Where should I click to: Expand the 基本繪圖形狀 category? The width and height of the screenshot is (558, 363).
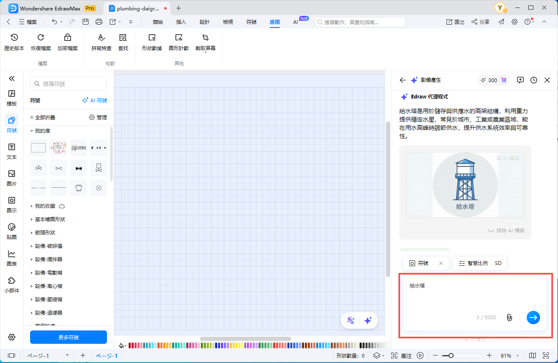[x=50, y=219]
